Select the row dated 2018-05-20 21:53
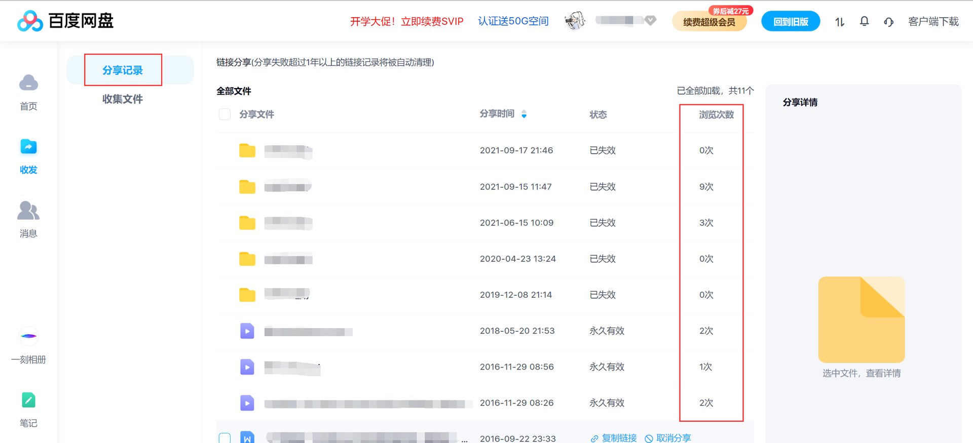973x443 pixels. (x=485, y=331)
